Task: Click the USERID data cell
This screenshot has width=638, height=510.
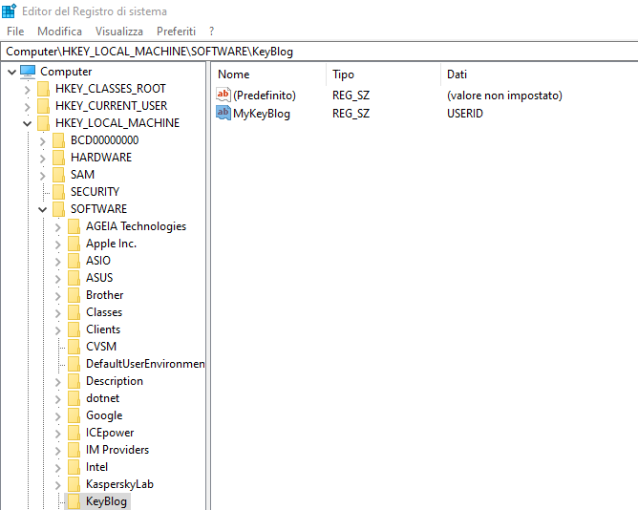Action: (x=465, y=114)
